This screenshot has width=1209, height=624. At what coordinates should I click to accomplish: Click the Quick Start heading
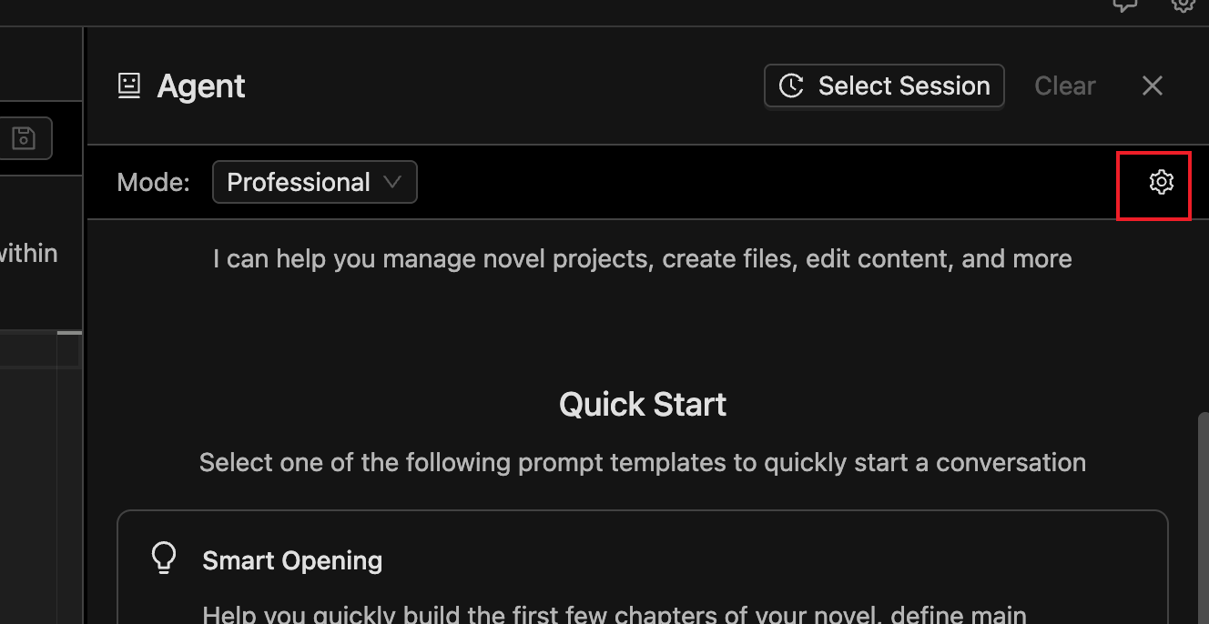(x=643, y=404)
